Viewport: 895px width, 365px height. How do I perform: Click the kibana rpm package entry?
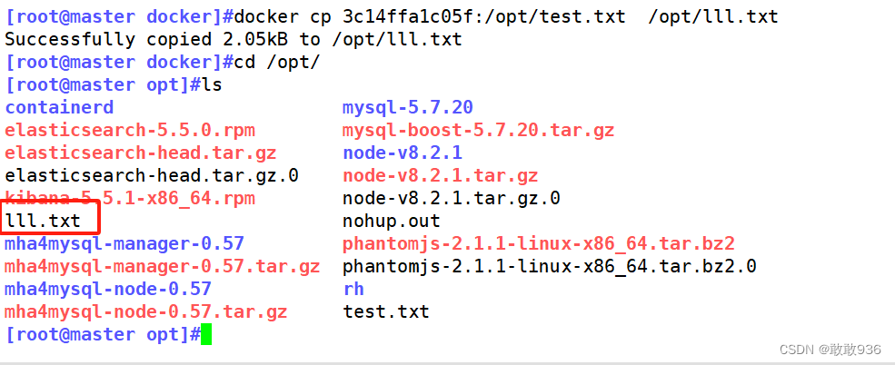(130, 198)
